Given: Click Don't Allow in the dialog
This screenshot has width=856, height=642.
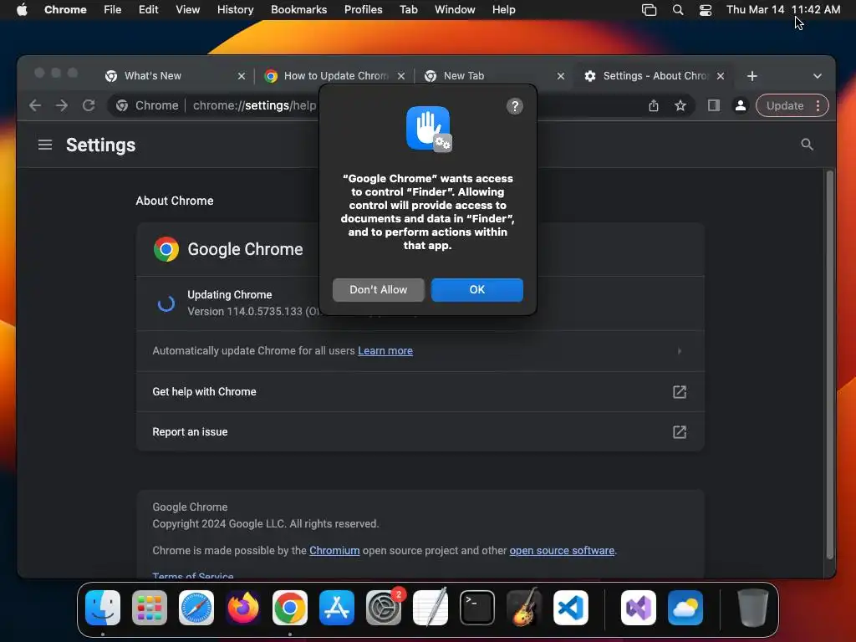Looking at the screenshot, I should click(x=379, y=290).
